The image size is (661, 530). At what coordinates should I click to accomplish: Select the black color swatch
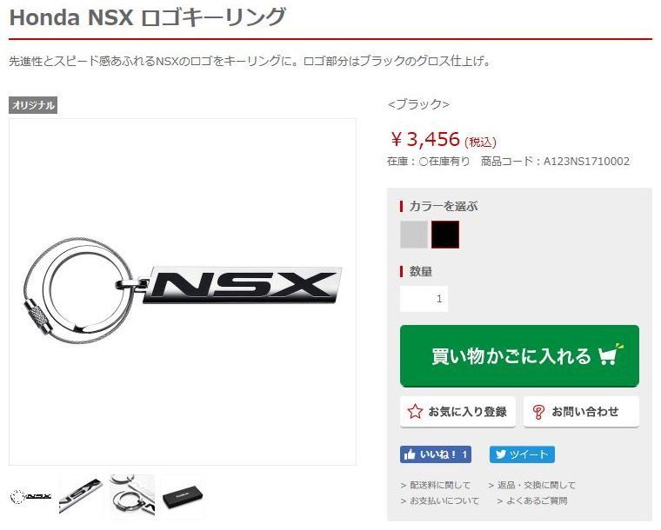coord(445,235)
